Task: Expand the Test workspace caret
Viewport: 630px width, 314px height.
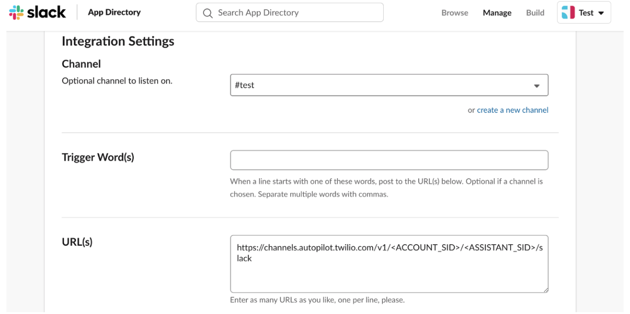Action: click(x=601, y=13)
